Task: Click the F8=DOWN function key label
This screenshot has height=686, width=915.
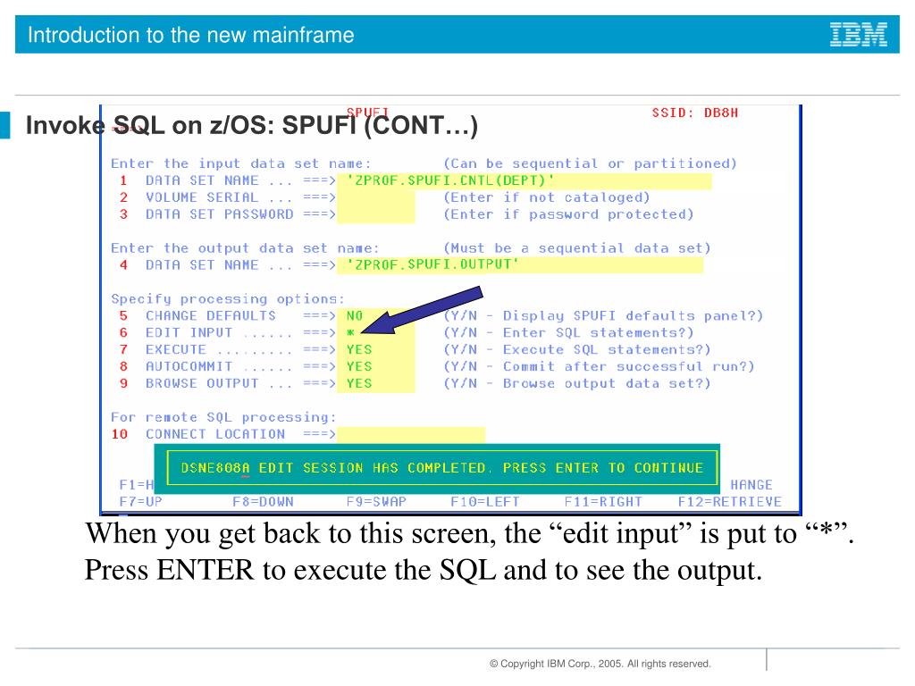Action: 263,502
